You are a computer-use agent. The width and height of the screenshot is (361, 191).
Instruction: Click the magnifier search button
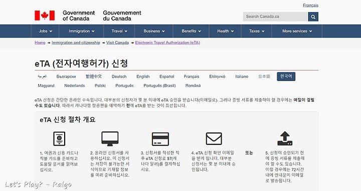[313, 16]
